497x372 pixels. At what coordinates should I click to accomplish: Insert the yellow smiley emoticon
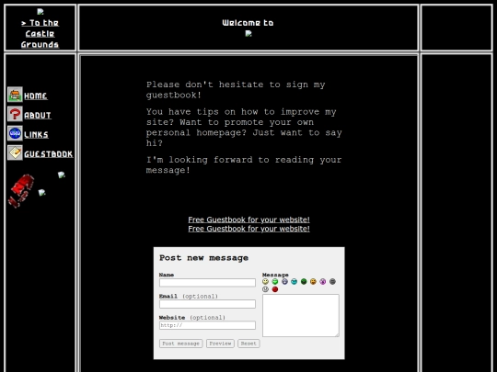(x=265, y=282)
